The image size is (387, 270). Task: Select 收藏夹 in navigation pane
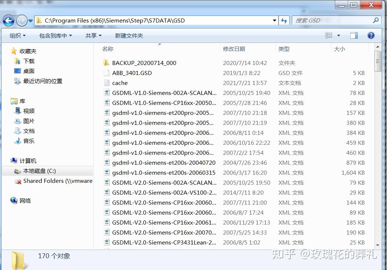(28, 51)
